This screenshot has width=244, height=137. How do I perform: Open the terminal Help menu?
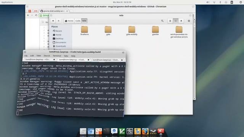[73, 56]
